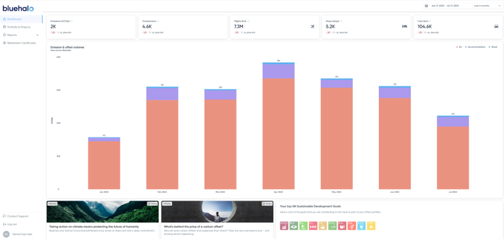Open the Dashboard page
Viewport: 504px width, 239px height.
22,19
